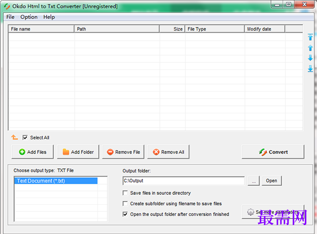Move selected file down one position
317x234 pixels.
coord(310,58)
